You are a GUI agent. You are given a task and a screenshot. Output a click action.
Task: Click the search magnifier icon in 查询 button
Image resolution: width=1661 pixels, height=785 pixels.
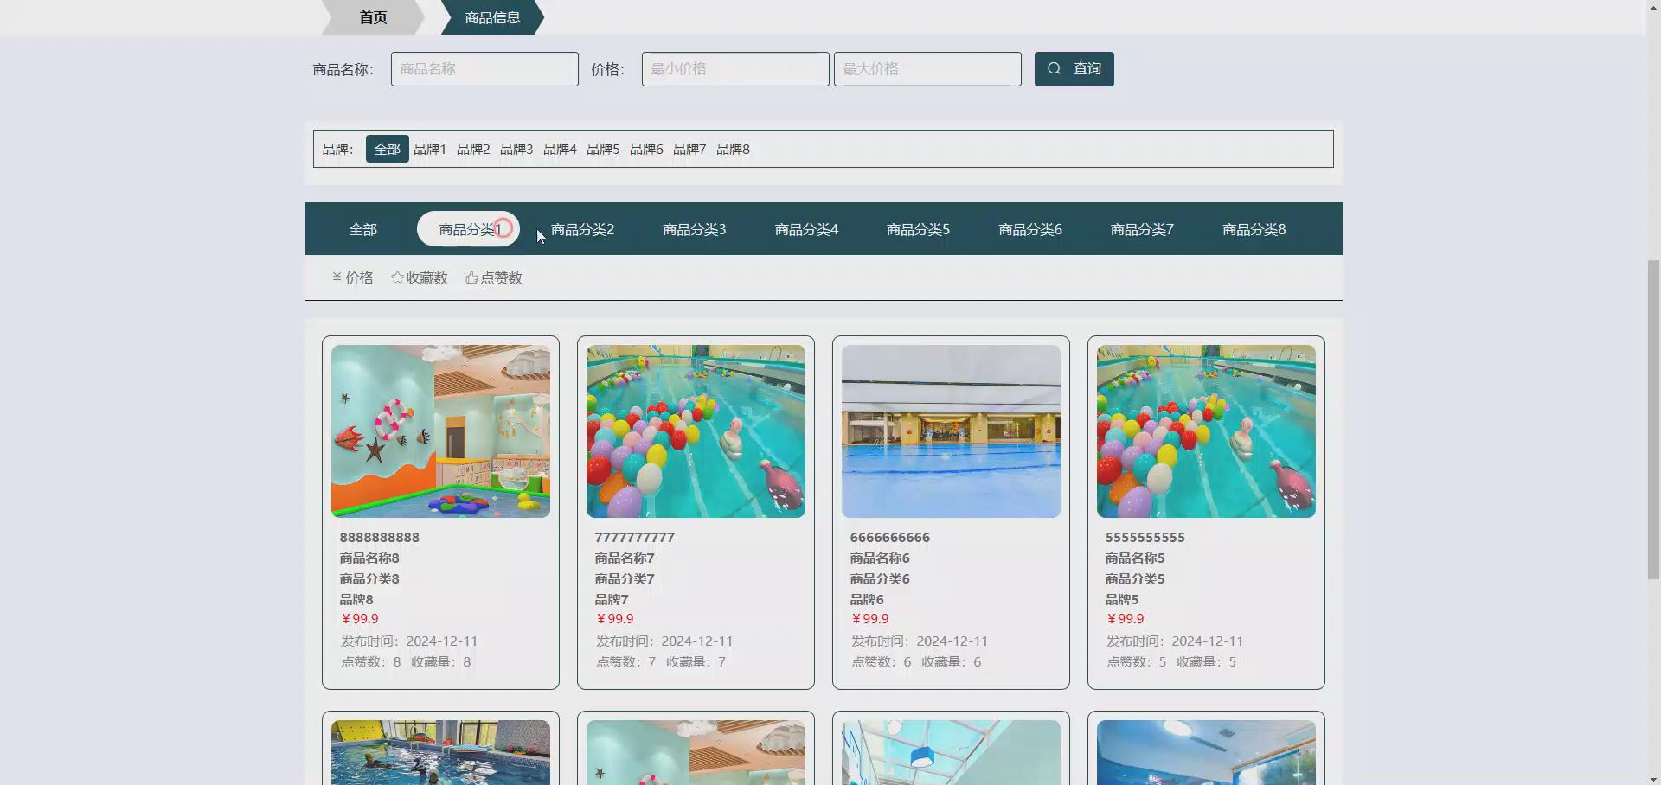(1054, 68)
